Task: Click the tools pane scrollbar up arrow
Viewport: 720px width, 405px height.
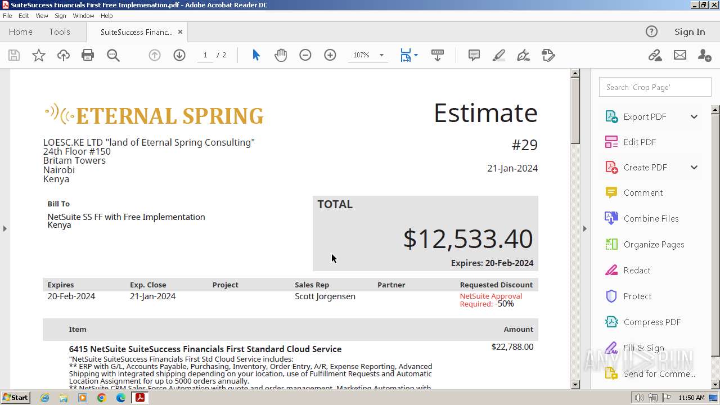Action: tap(715, 110)
